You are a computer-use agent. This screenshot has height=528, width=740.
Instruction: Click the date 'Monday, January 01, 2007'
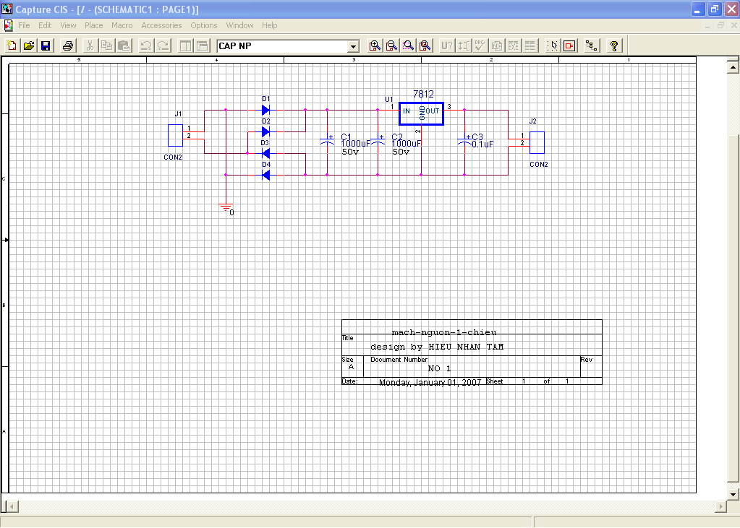coord(430,382)
